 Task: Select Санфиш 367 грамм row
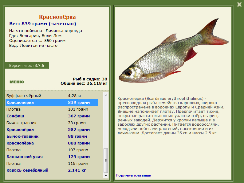coord(52,116)
